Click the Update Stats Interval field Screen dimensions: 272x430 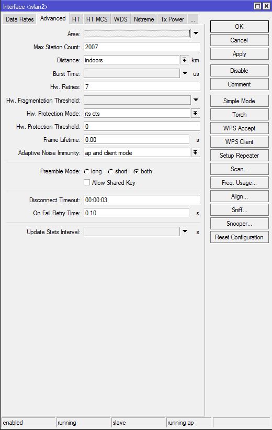click(x=131, y=231)
